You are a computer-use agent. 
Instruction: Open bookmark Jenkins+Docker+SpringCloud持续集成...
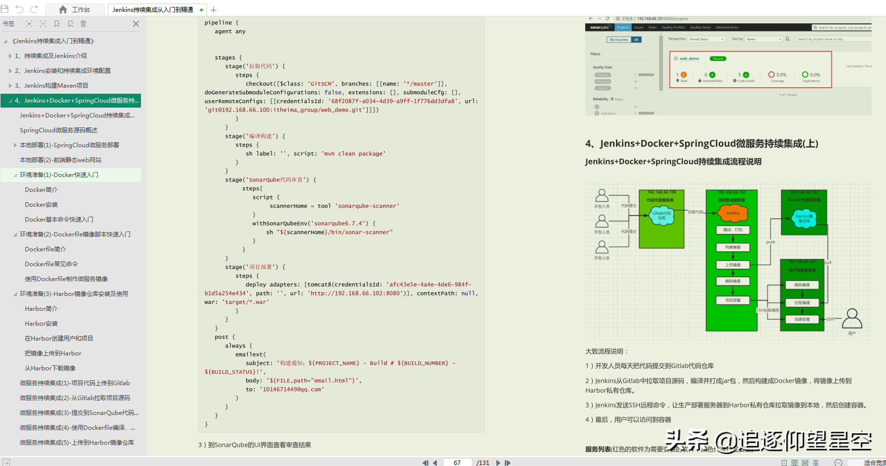pyautogui.click(x=77, y=116)
